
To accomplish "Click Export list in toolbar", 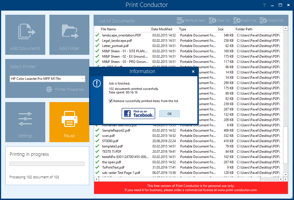I will click(x=245, y=21).
